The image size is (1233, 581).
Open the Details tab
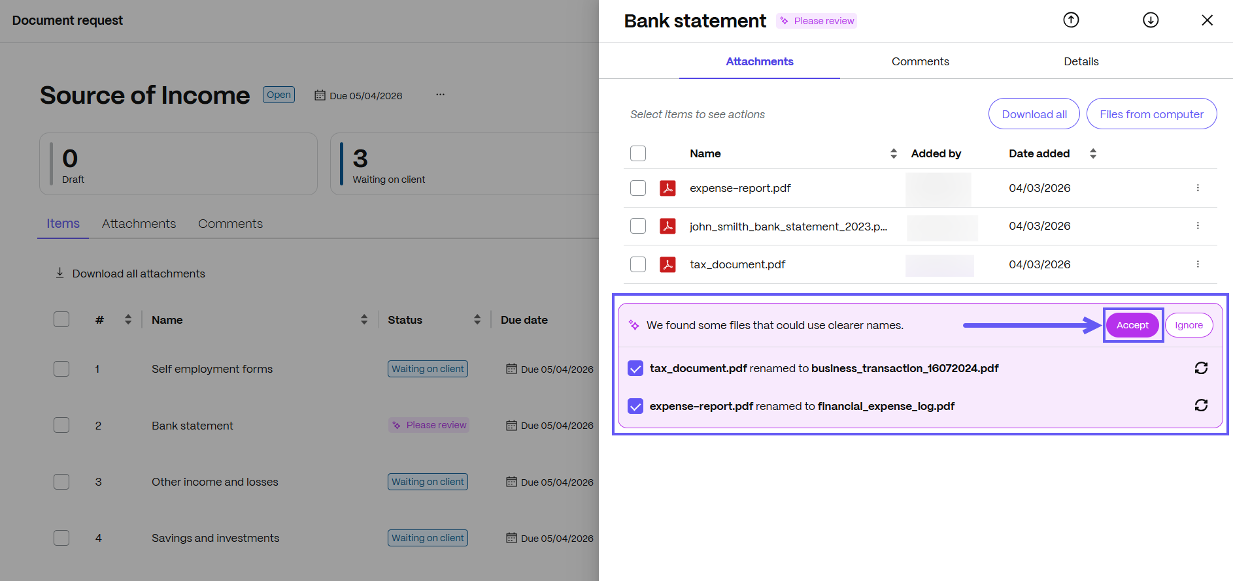tap(1081, 61)
